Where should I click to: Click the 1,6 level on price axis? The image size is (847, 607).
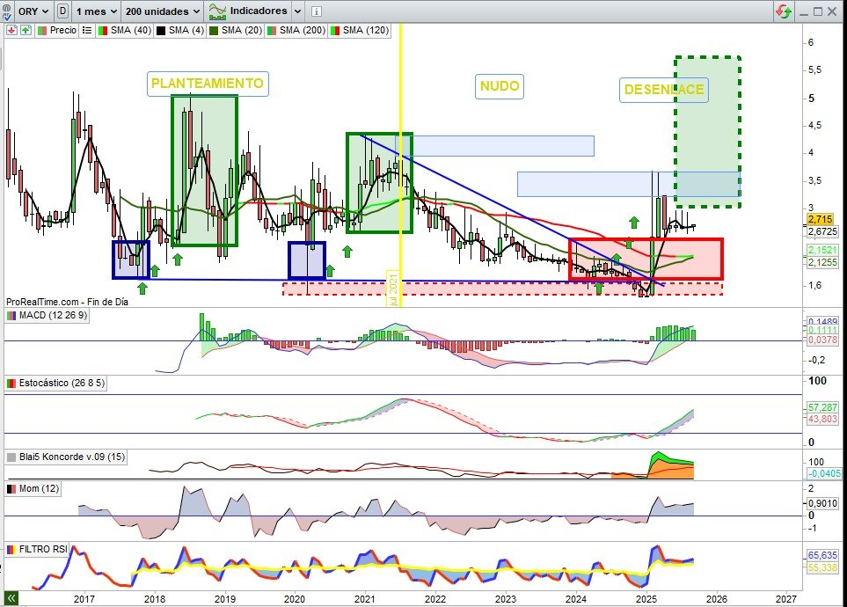point(814,285)
